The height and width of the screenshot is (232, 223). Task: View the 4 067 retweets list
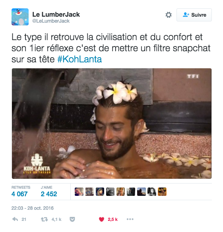tap(21, 191)
